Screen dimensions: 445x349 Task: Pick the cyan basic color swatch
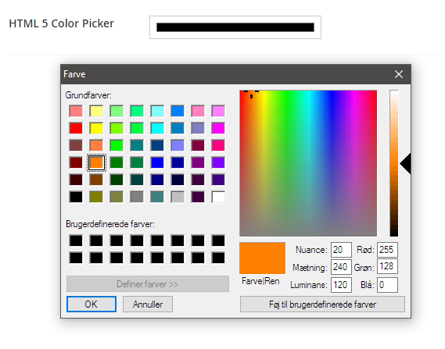tap(157, 128)
